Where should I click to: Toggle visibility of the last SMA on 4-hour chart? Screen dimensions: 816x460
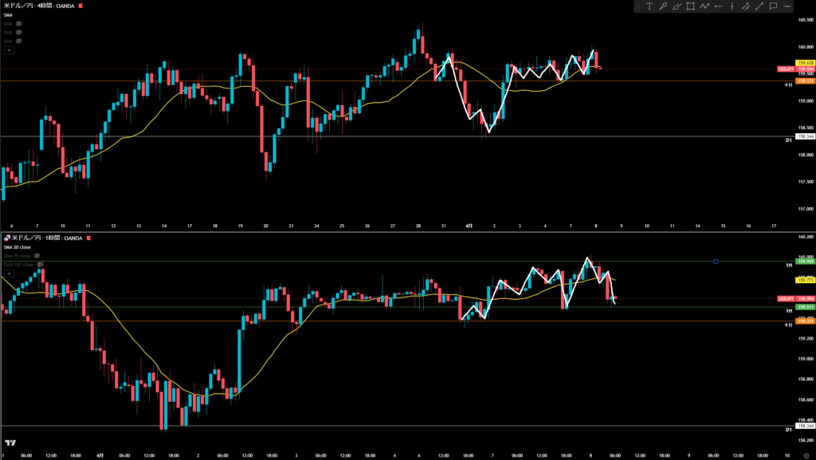tap(18, 41)
